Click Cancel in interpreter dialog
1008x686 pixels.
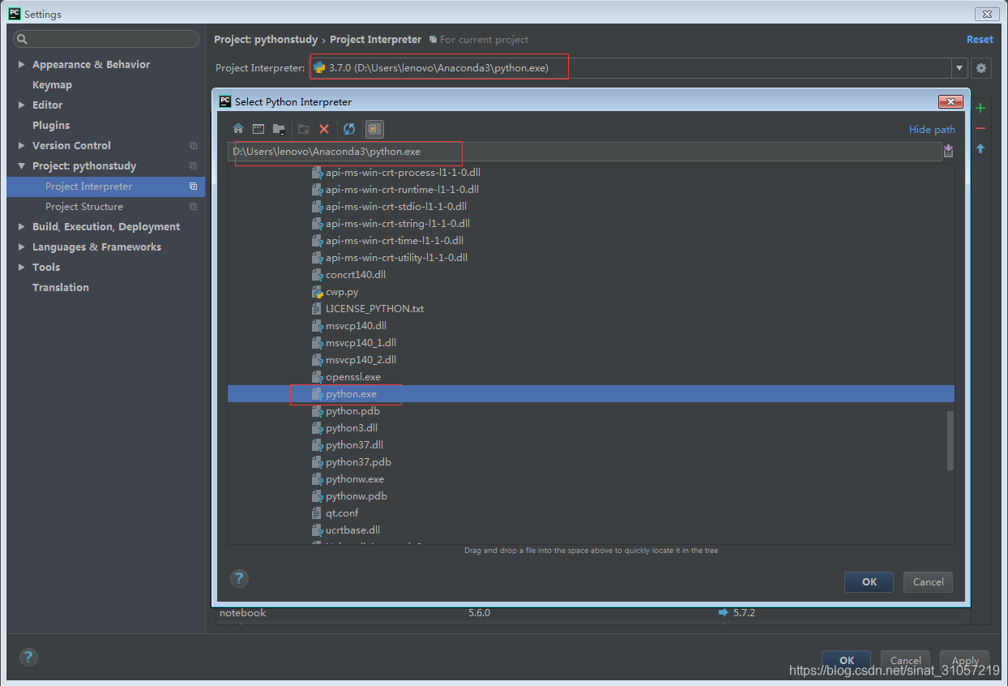click(929, 581)
